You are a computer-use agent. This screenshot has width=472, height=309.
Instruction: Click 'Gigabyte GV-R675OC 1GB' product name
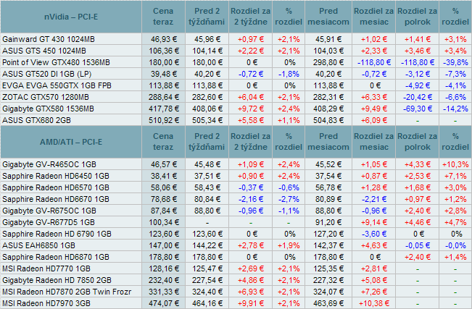coord(49,211)
